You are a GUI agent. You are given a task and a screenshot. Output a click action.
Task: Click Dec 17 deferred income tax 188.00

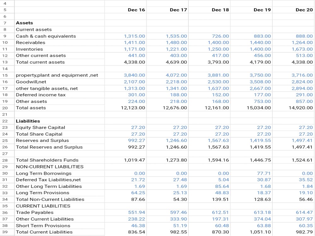click(178, 95)
